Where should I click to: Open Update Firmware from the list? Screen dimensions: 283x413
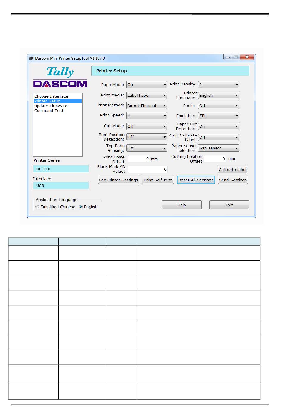point(51,106)
